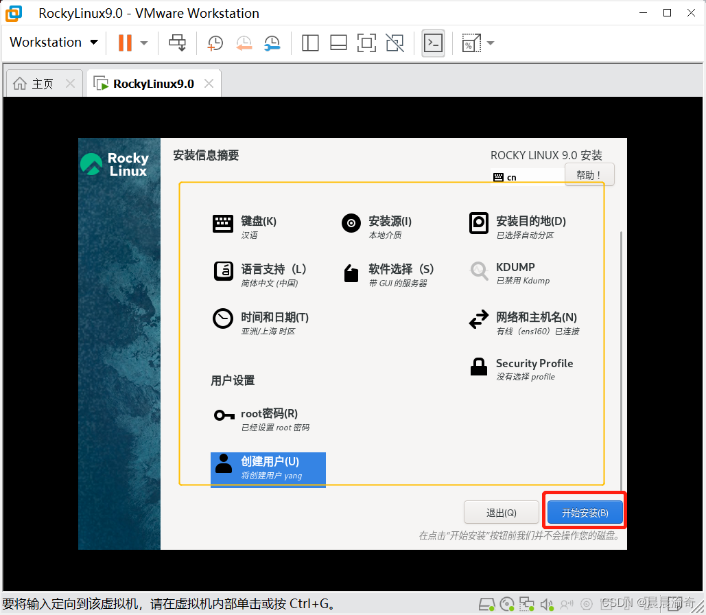Expand the stretch display dropdown arrow
The image size is (706, 615).
pos(491,43)
